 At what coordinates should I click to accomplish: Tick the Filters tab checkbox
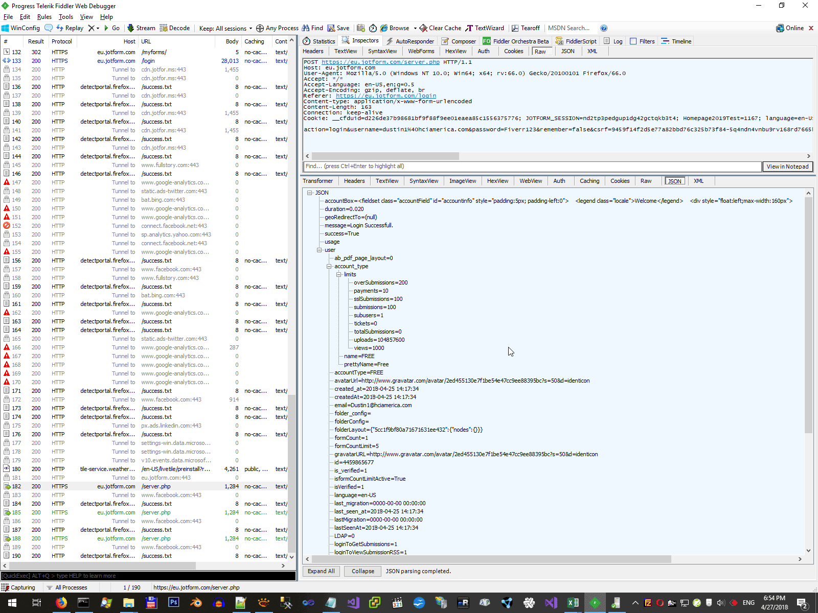[x=633, y=41]
